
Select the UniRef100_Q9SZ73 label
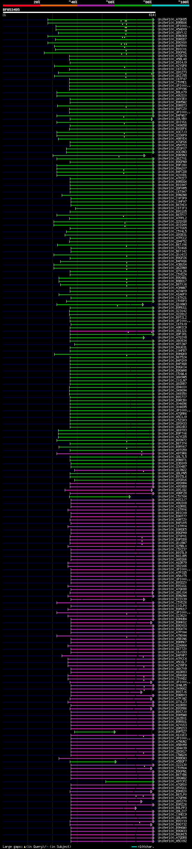tap(172, 73)
